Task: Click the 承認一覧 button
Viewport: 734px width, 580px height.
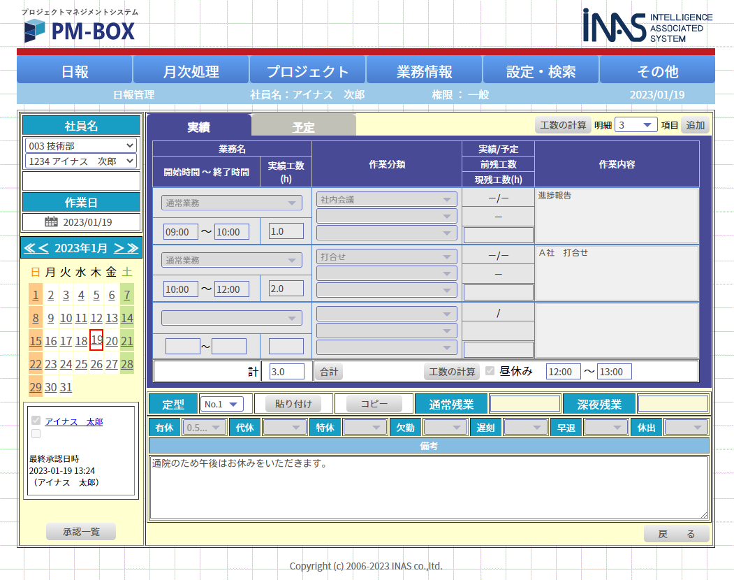Action: click(81, 532)
